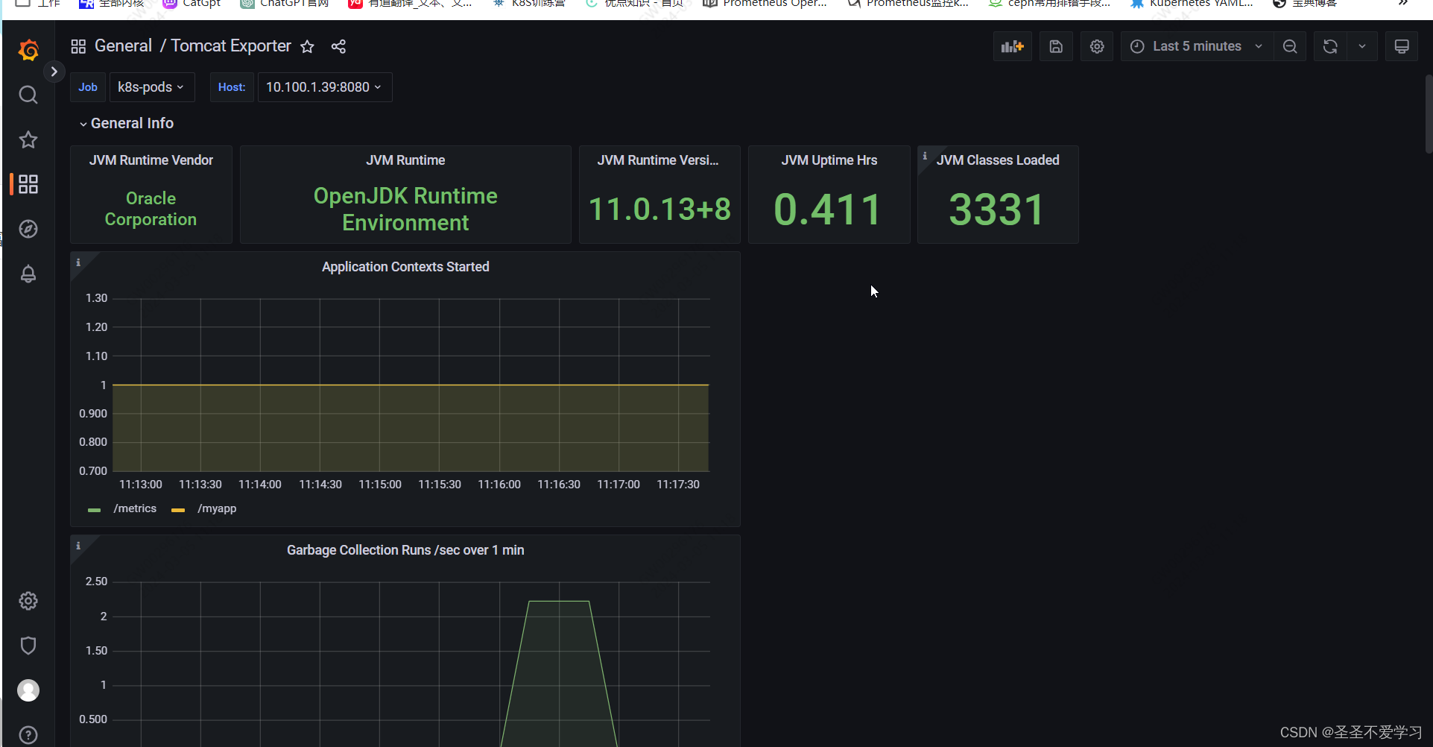Expand the side menu chevron button
Viewport: 1433px width, 747px height.
point(54,72)
